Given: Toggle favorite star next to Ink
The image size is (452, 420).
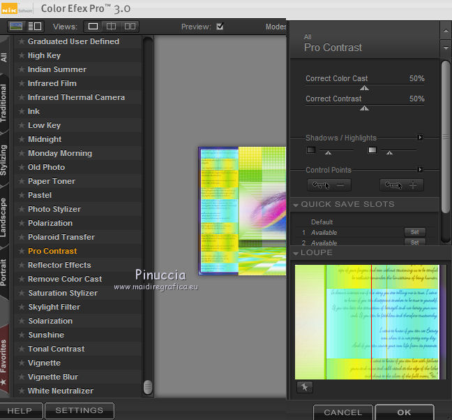Looking at the screenshot, I should click(x=21, y=111).
